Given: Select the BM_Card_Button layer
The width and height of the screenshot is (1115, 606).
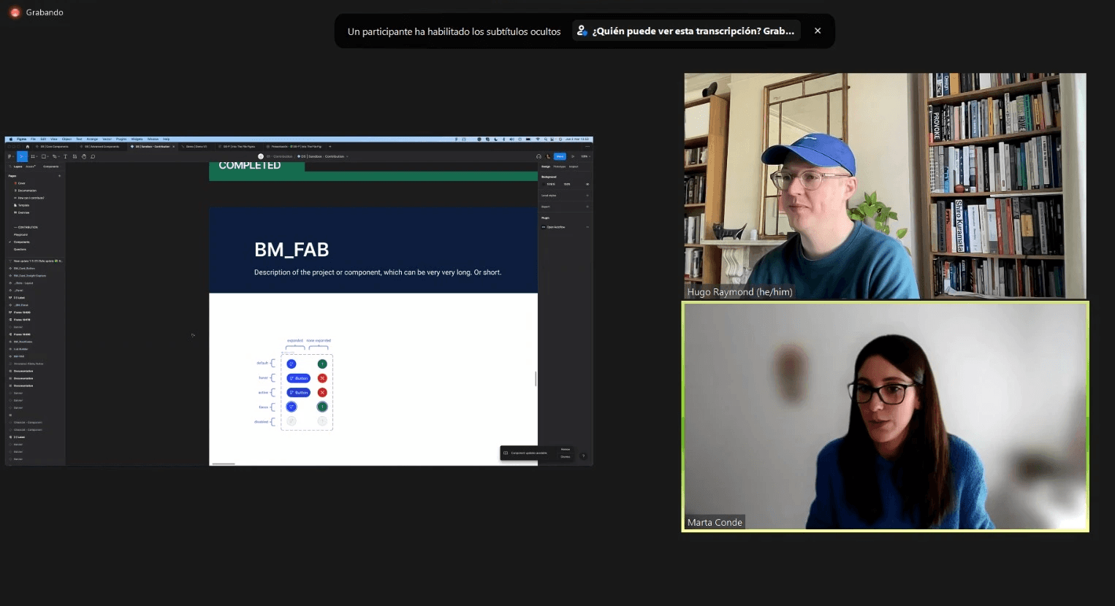Looking at the screenshot, I should tap(23, 268).
